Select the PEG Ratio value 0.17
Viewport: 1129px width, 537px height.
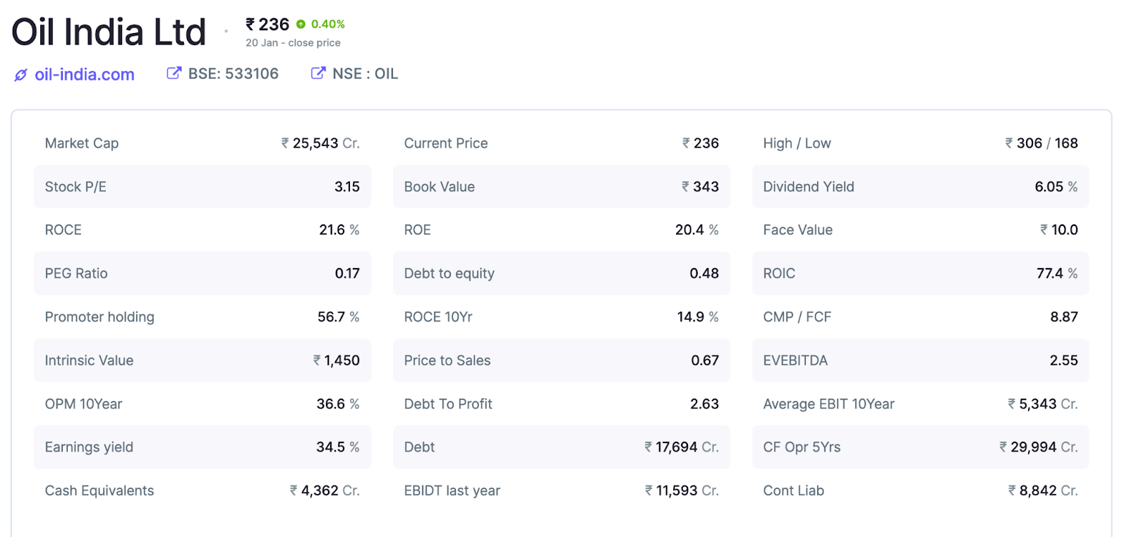[347, 274]
